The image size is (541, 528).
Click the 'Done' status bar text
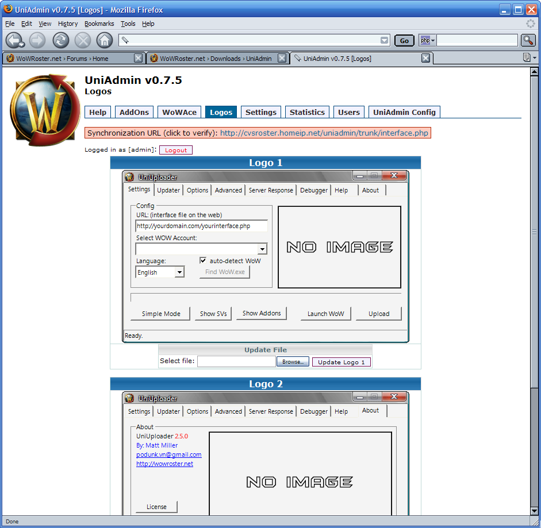(x=12, y=522)
